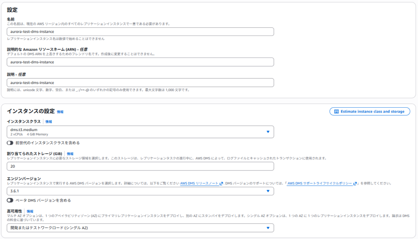Click external link icon beside AWS DMS リリースノート
418x239 pixels.
(x=221, y=184)
